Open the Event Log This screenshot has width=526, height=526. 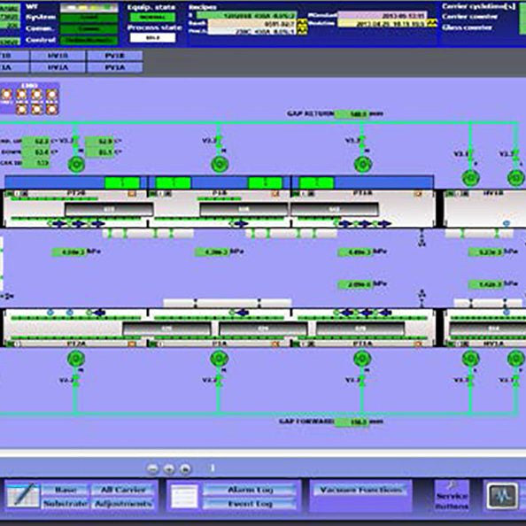[x=250, y=504]
